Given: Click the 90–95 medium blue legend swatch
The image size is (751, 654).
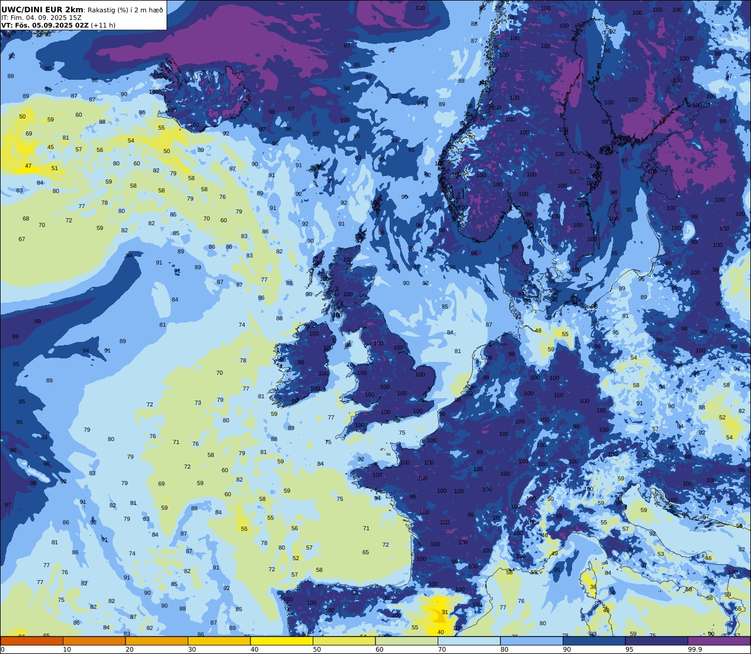Looking at the screenshot, I should 594,641.
